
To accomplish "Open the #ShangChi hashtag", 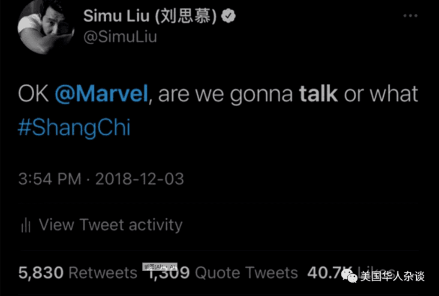I will tap(74, 128).
